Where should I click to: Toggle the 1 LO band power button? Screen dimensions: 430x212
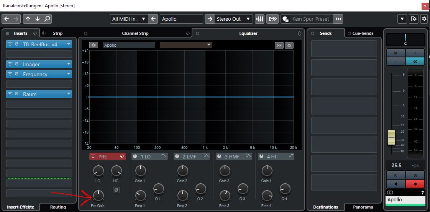click(x=135, y=157)
